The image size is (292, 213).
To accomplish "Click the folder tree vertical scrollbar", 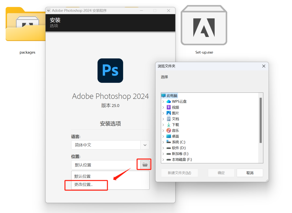I will pyautogui.click(x=261, y=120).
